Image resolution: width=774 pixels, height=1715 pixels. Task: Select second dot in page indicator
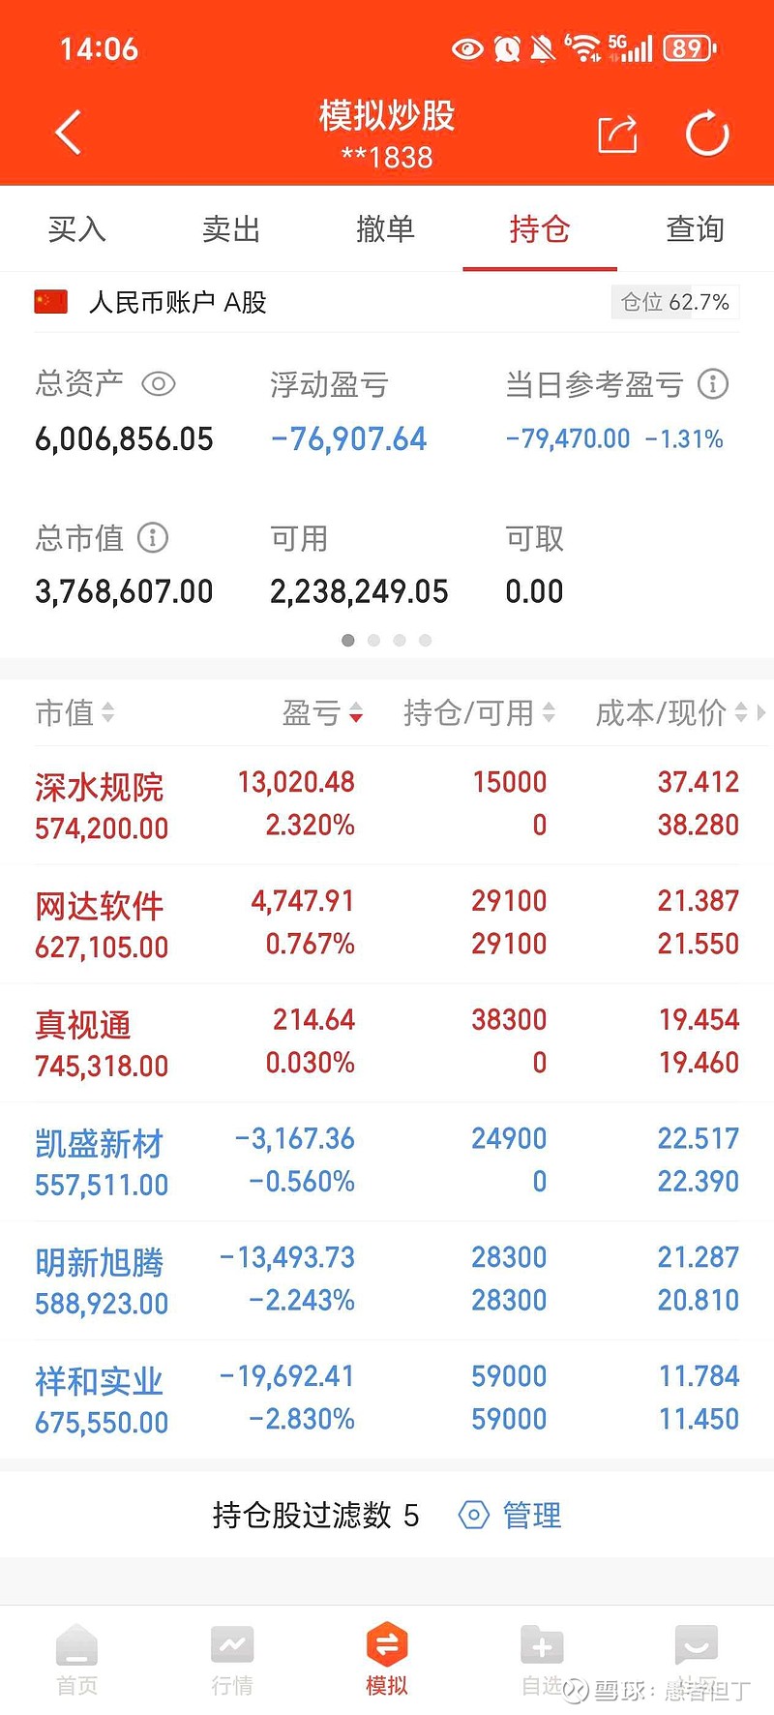(x=374, y=640)
